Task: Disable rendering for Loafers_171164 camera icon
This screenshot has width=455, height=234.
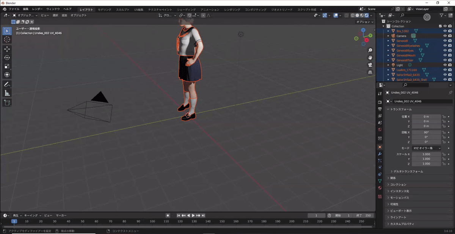Action: pos(450,70)
